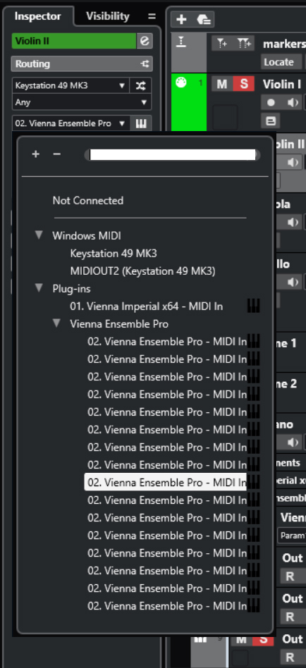The image size is (306, 668).
Task: Collapse the Vienna Ensemble Pro subgroup
Action: pyautogui.click(x=56, y=323)
